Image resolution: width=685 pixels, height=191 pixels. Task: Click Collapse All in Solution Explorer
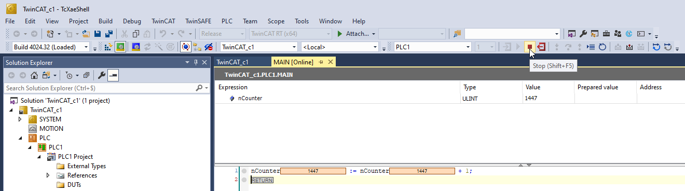[x=86, y=75]
